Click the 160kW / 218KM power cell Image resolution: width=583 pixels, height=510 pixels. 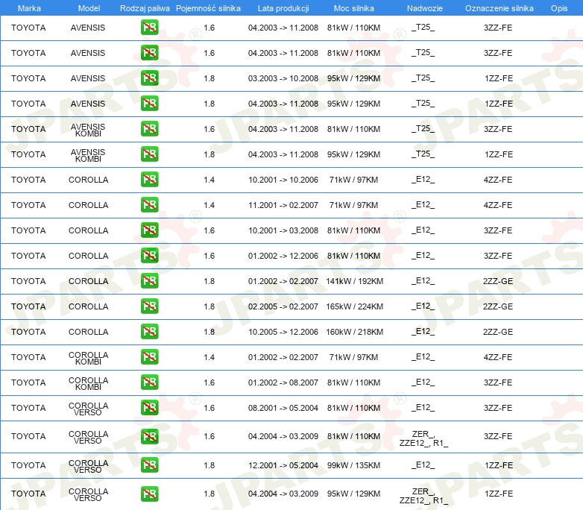[x=354, y=332]
